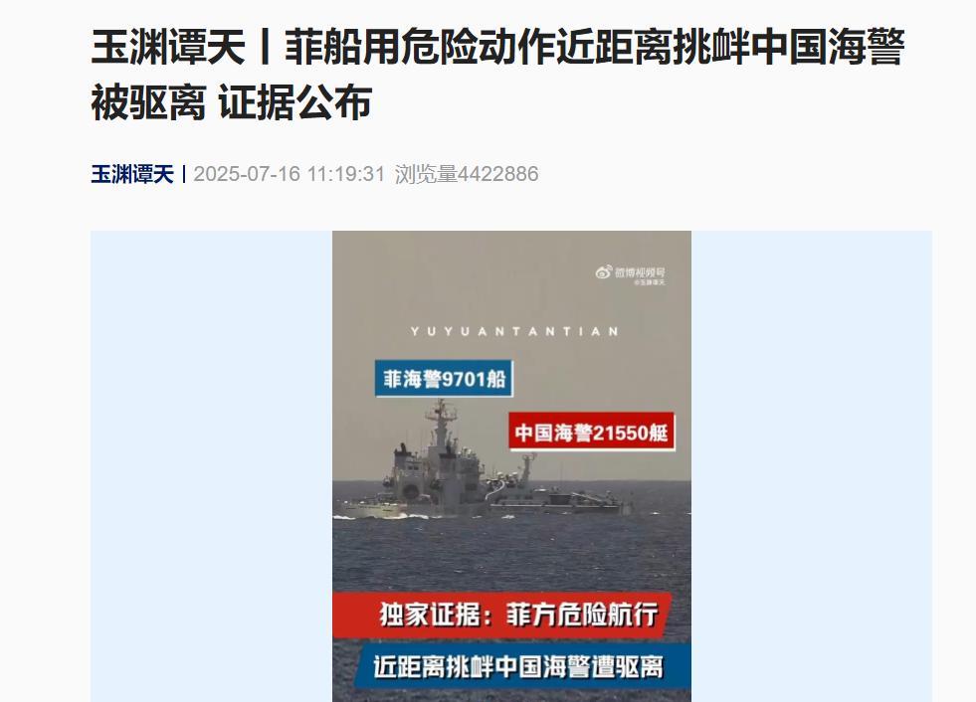
Task: Select the red 中国海警21550艇 label
Action: click(591, 432)
